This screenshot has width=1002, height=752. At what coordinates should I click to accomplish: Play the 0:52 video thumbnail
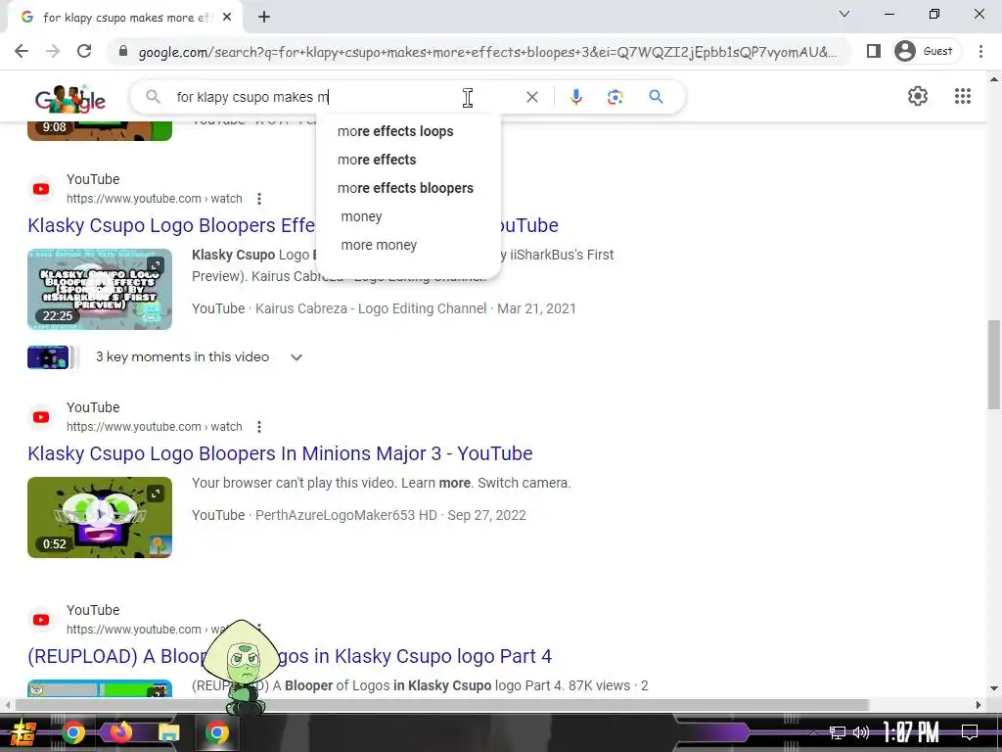coord(100,517)
